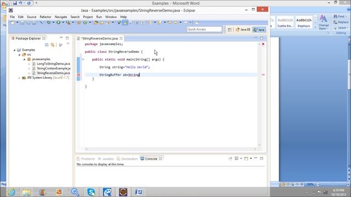Open File Explorer from the taskbar
The image size is (351, 197).
tap(26, 192)
